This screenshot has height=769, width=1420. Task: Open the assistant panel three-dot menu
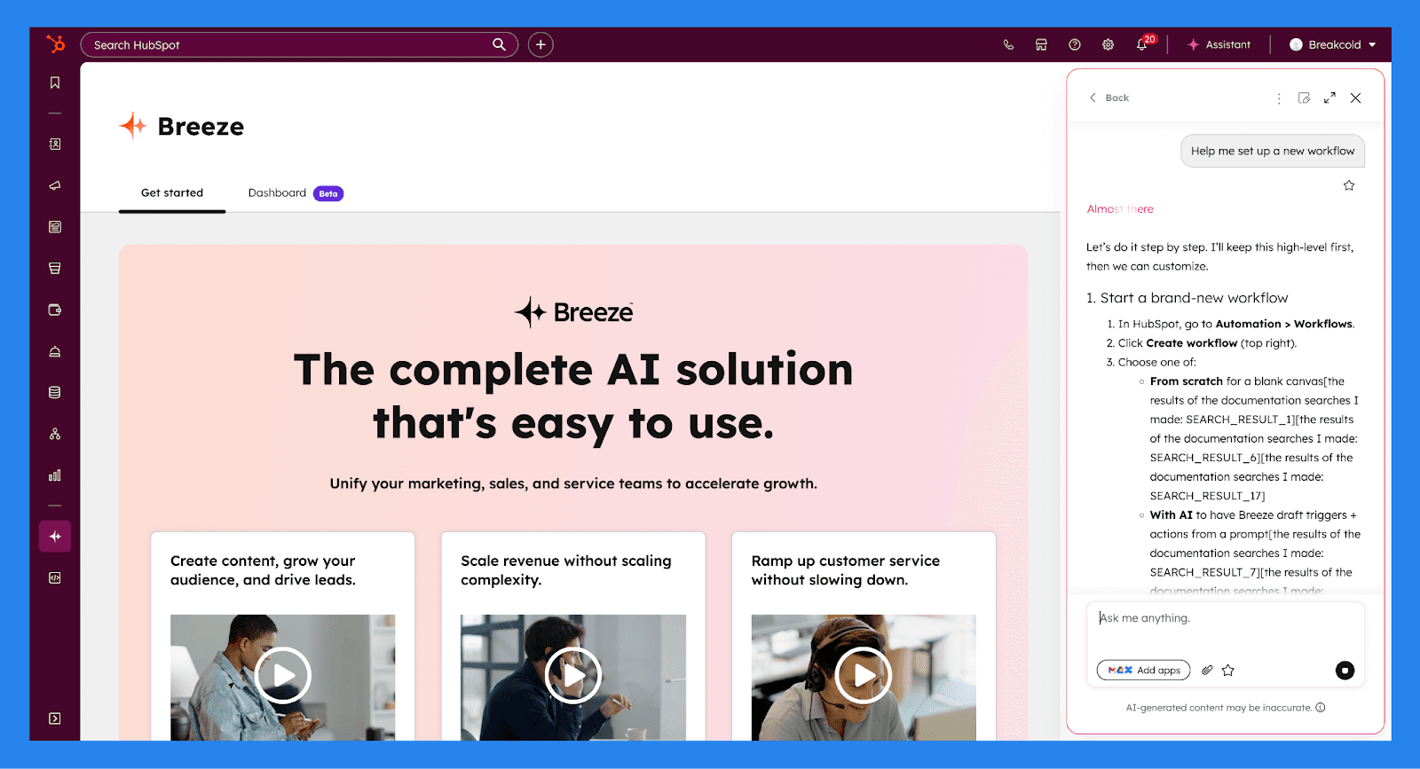[1279, 98]
